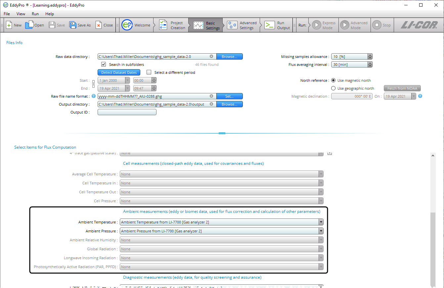
Task: Go to the Welcome page icon
Action: tap(127, 25)
